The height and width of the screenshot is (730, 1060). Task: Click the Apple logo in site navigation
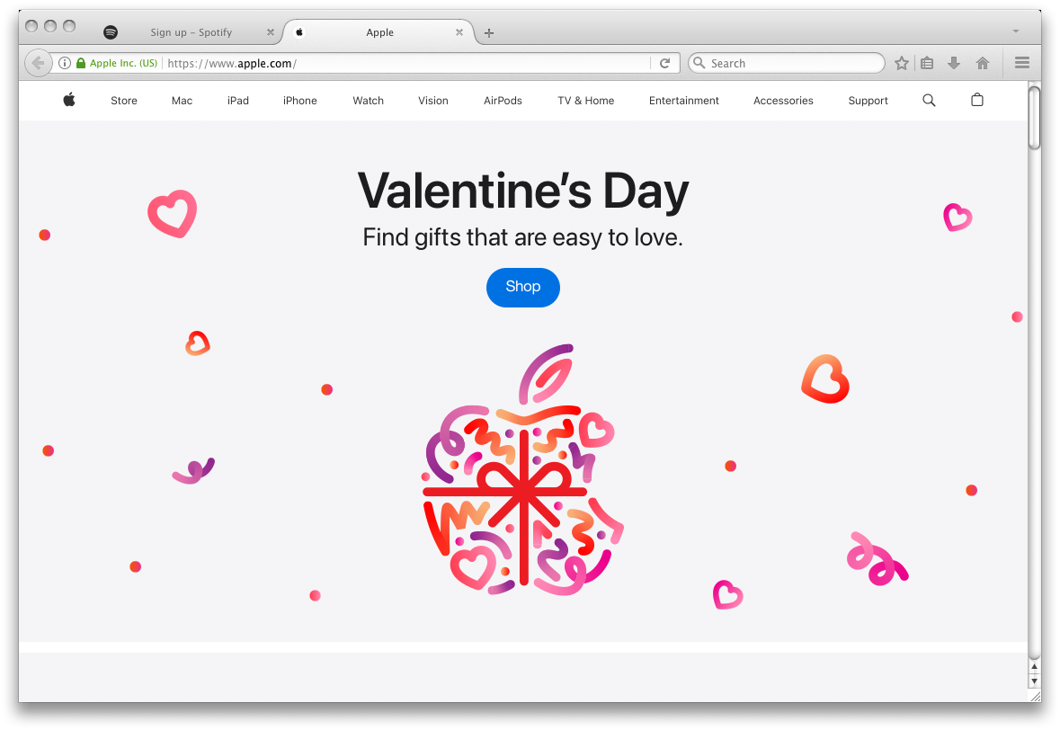tap(69, 100)
